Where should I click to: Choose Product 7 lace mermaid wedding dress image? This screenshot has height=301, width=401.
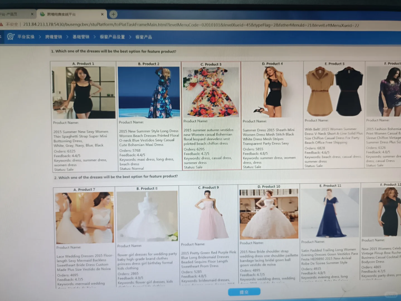tap(85, 218)
